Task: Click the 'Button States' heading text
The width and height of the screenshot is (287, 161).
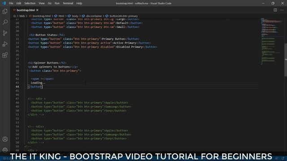Action: (x=46, y=35)
